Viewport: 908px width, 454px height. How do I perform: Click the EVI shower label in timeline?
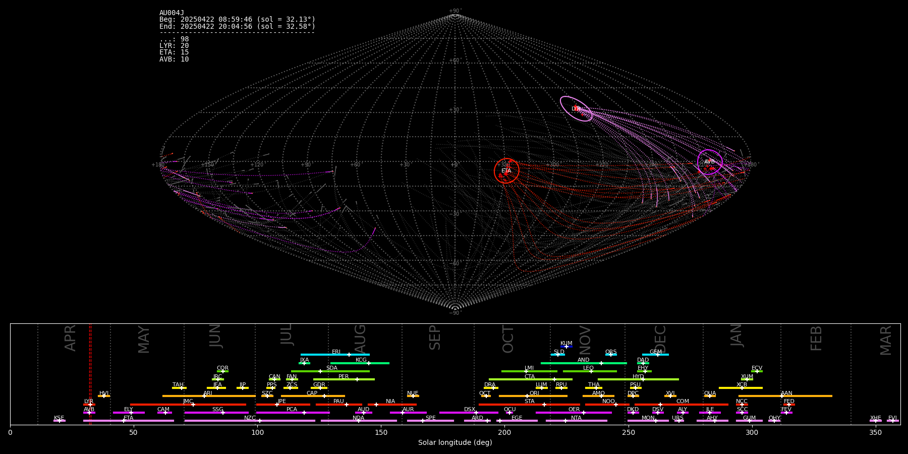coord(893,418)
